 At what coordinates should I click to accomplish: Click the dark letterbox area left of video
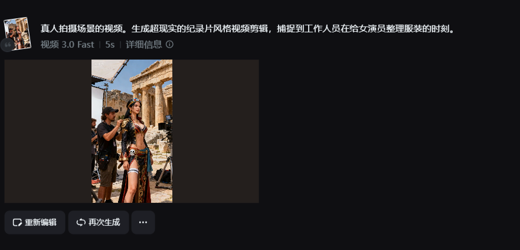(x=48, y=131)
